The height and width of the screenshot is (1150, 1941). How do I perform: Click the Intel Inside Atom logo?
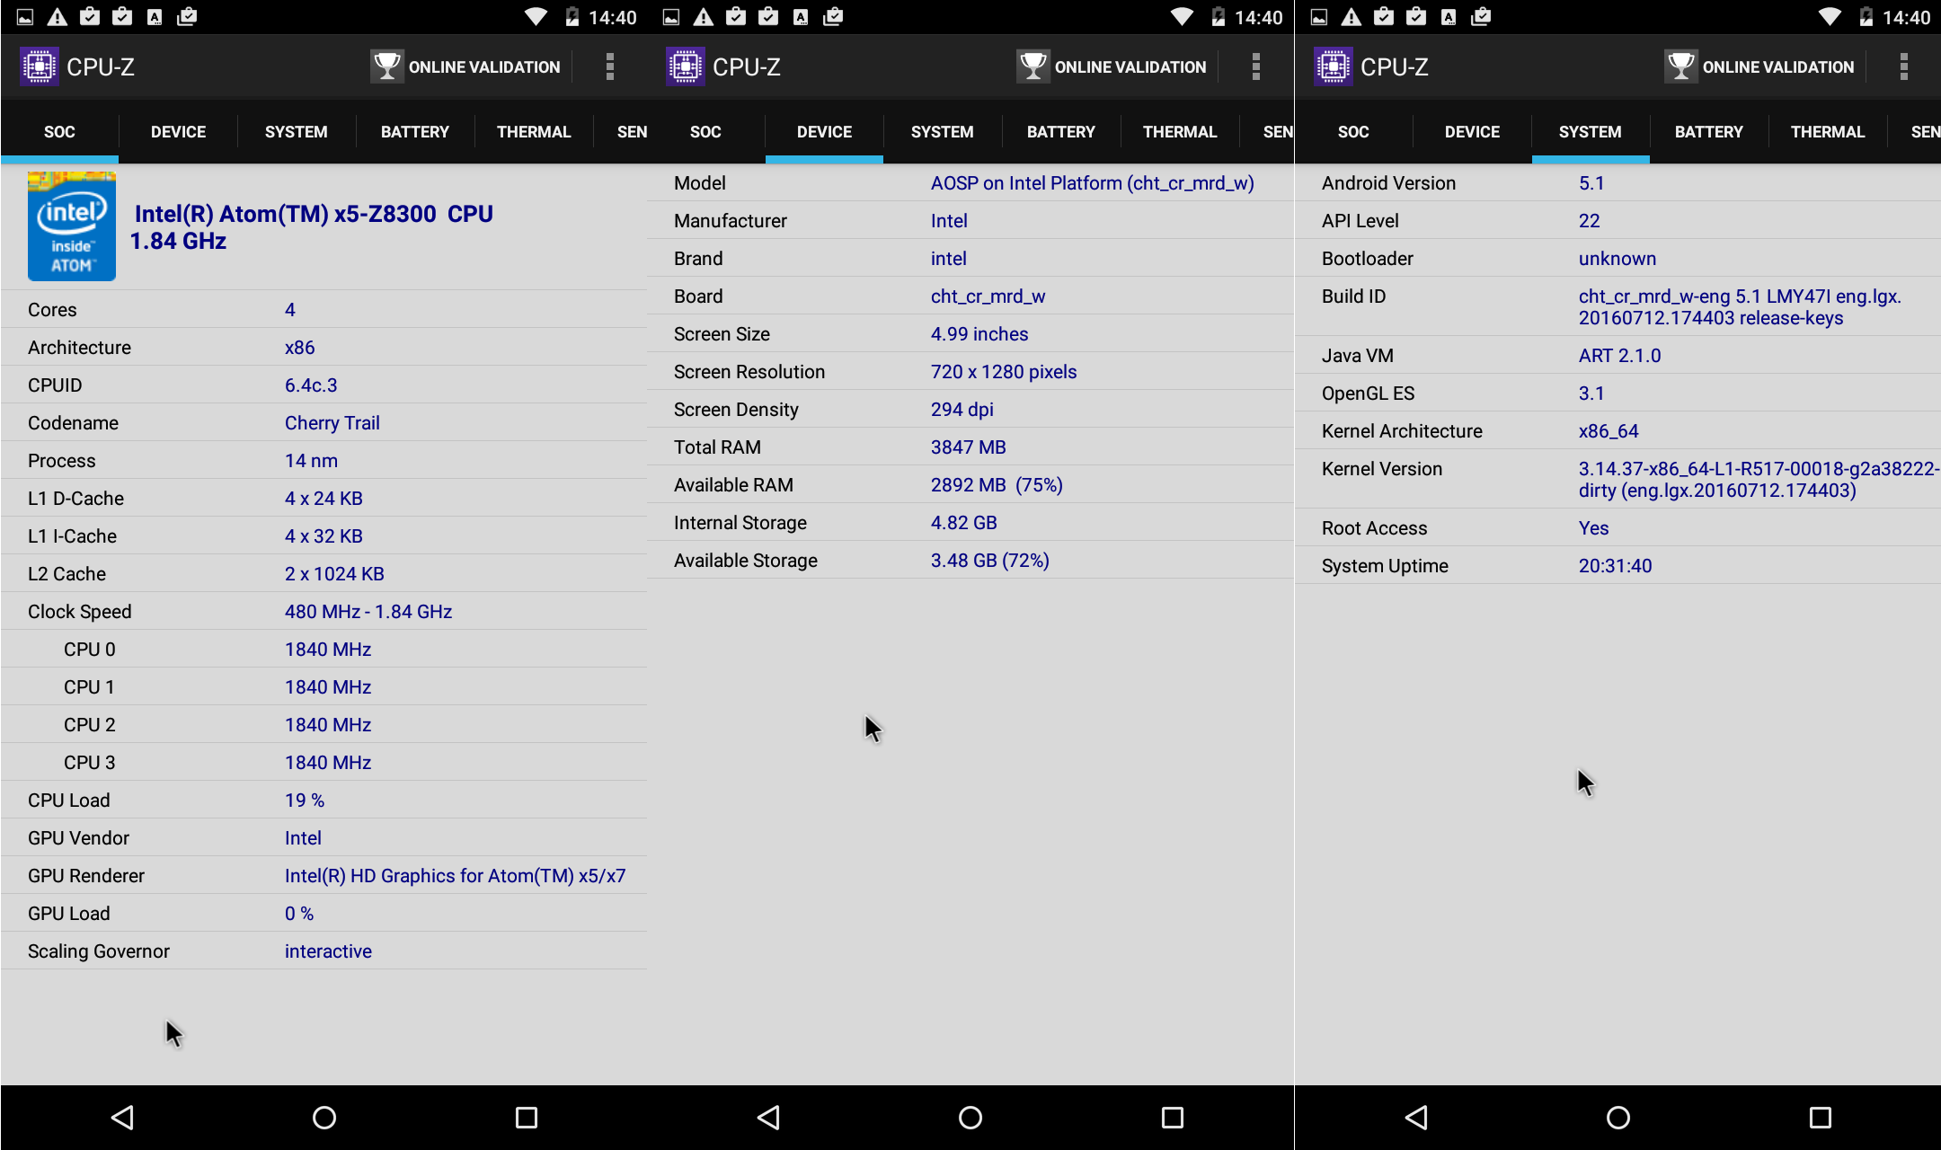72,226
